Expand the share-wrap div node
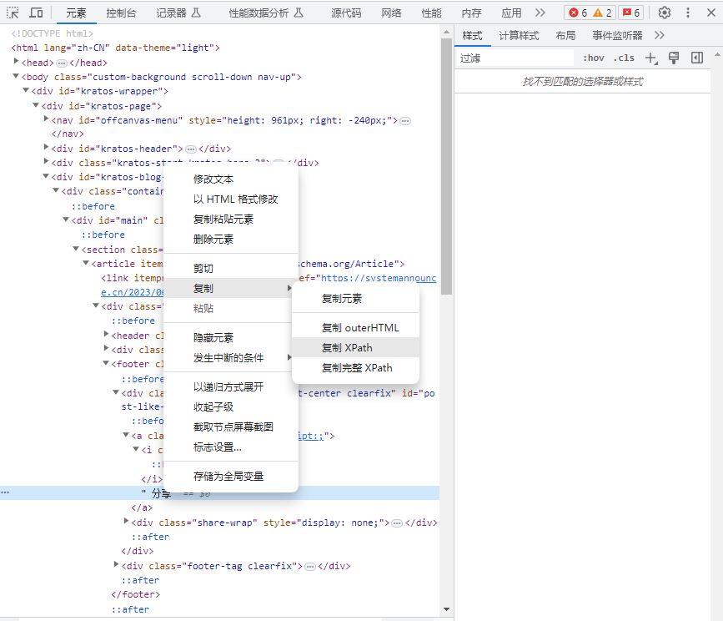The image size is (723, 621). (x=127, y=522)
